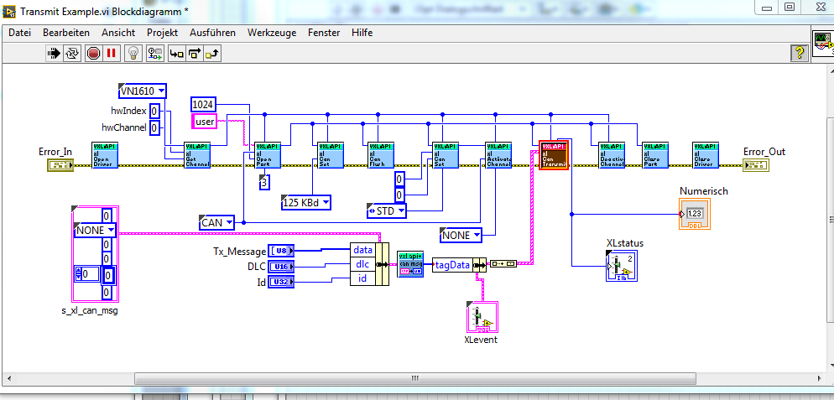Select the Numerisch DBL indicator terminal

click(x=695, y=214)
